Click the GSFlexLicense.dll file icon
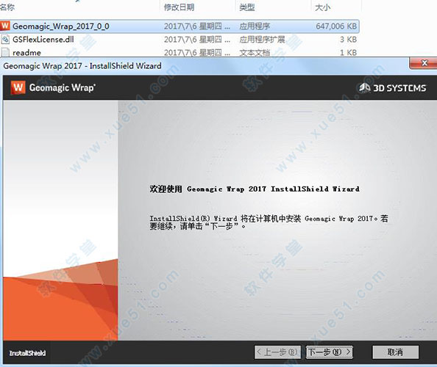437x367 pixels. point(5,39)
